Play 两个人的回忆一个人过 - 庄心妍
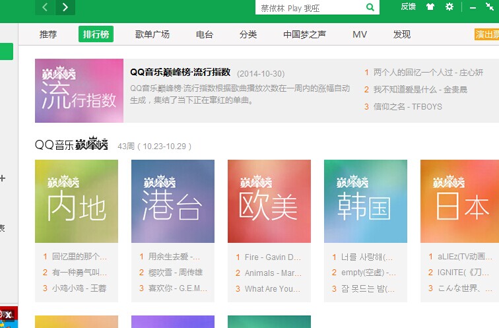This screenshot has height=328, width=499. pos(428,73)
